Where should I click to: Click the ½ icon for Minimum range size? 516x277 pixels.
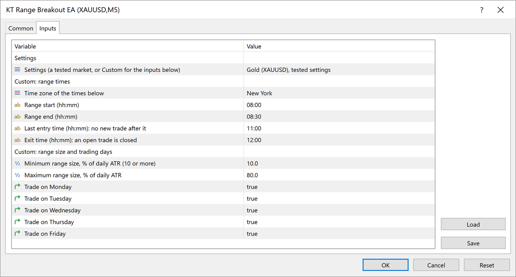(17, 163)
